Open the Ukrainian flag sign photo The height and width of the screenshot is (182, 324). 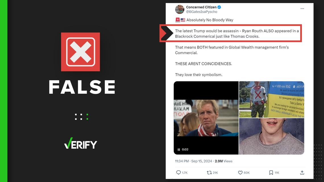coord(271,99)
